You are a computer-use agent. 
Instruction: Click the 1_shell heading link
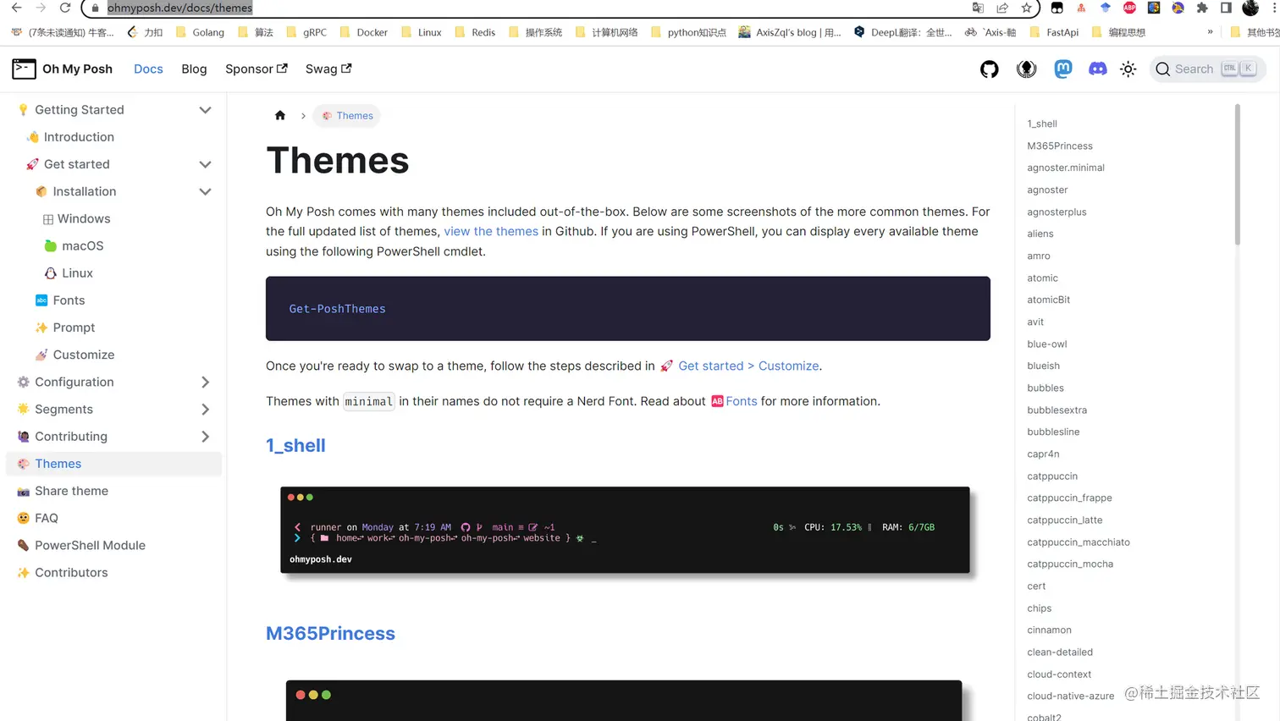tap(295, 445)
